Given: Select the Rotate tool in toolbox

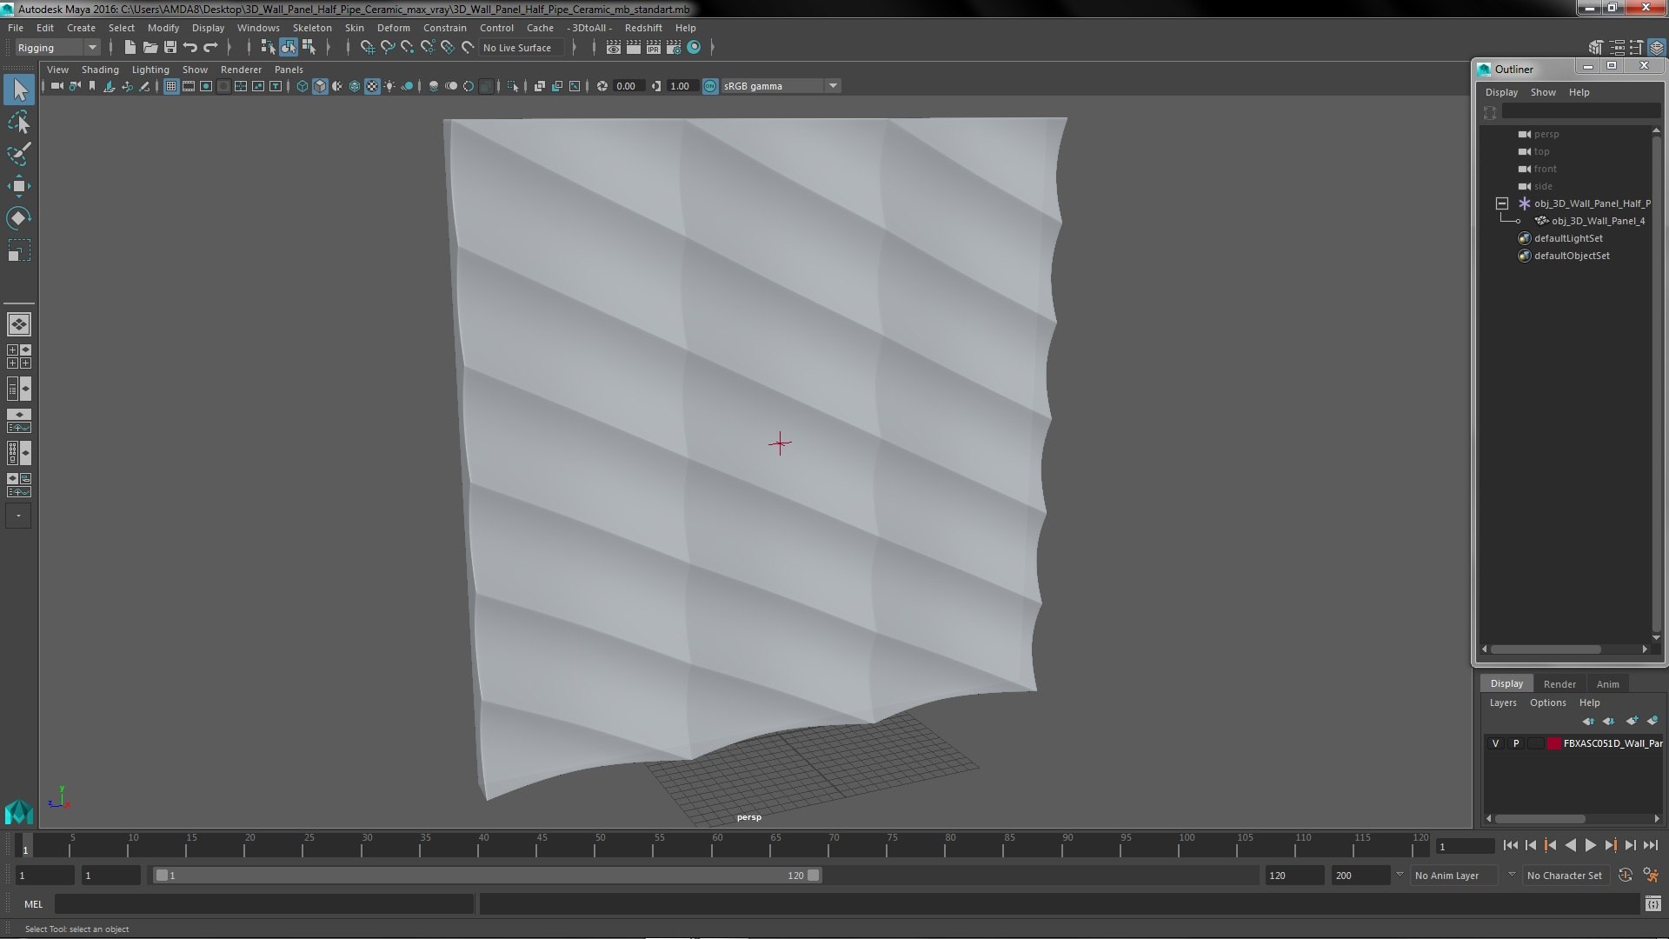Looking at the screenshot, I should click(x=18, y=217).
